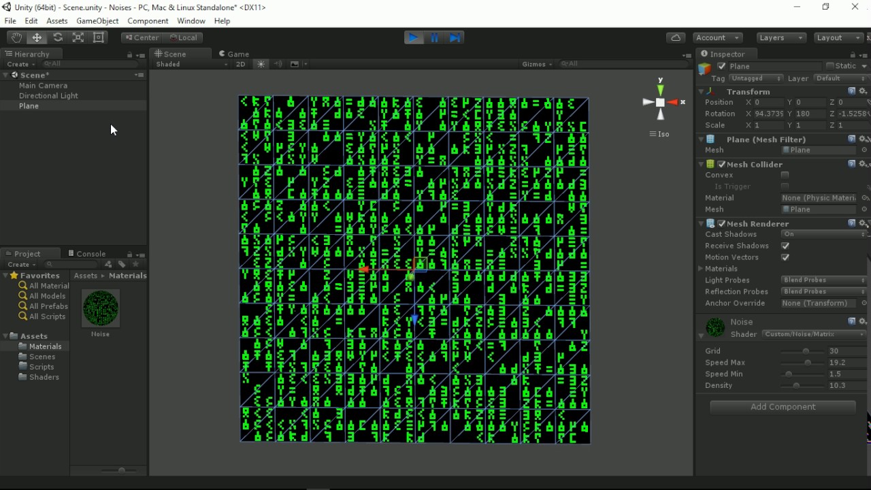Open Reflection Probes dropdown
The width and height of the screenshot is (871, 490).
pyautogui.click(x=824, y=291)
